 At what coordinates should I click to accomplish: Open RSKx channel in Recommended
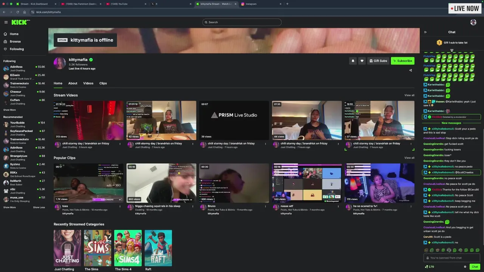click(24, 174)
